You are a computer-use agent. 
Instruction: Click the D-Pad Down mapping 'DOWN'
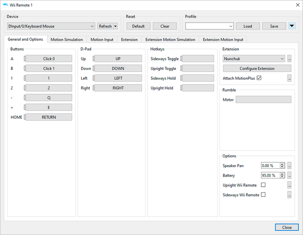(x=118, y=69)
